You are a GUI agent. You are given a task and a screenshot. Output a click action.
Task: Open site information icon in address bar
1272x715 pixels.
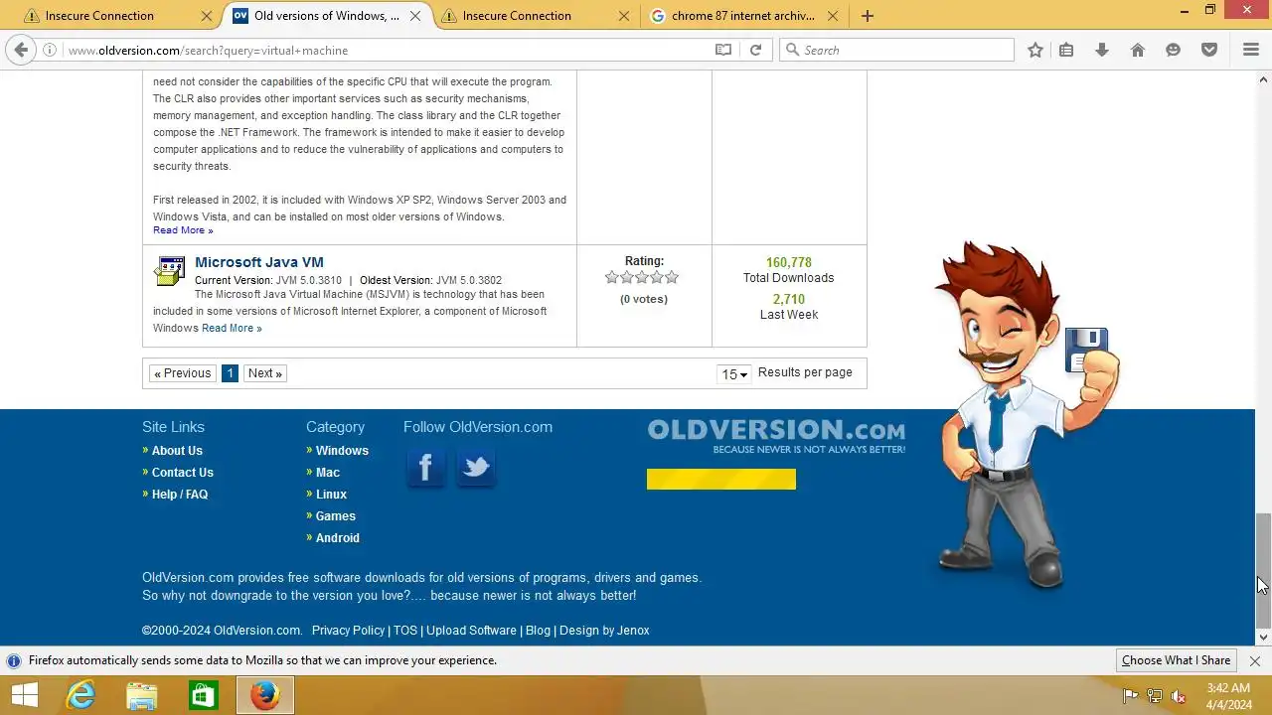[x=50, y=50]
